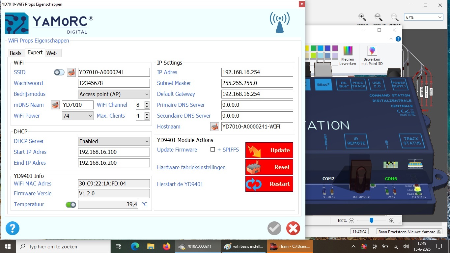Click the volume icon in system tray
The image size is (450, 253).
click(406, 246)
